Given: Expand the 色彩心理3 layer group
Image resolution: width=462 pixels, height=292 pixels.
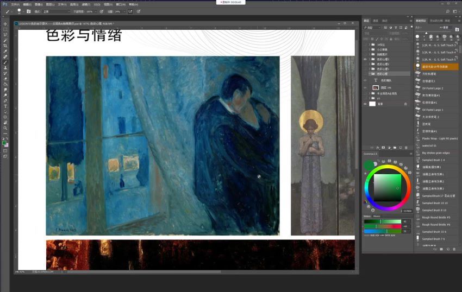Looking at the screenshot, I should coord(370,59).
